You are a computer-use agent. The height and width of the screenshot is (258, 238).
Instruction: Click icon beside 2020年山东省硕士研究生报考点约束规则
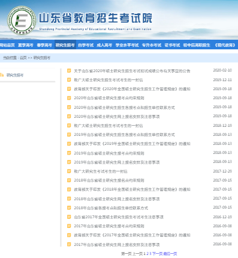coord(69,98)
